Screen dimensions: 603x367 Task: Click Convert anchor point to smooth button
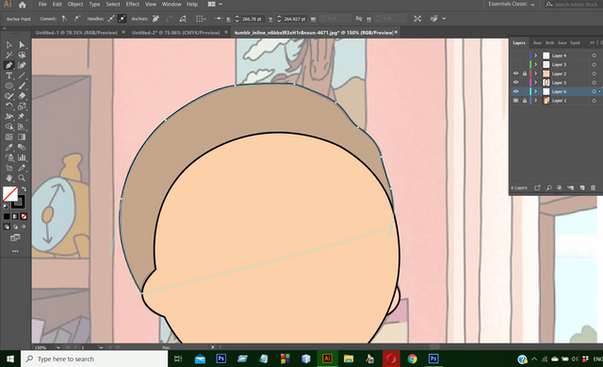(77, 19)
